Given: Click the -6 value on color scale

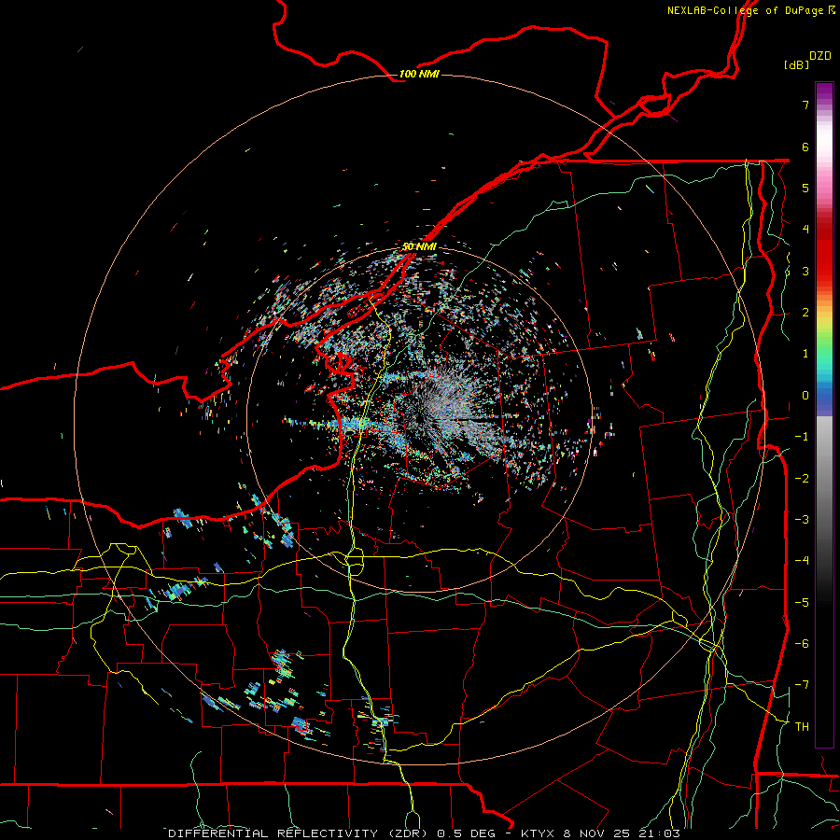Looking at the screenshot, I should tap(802, 644).
